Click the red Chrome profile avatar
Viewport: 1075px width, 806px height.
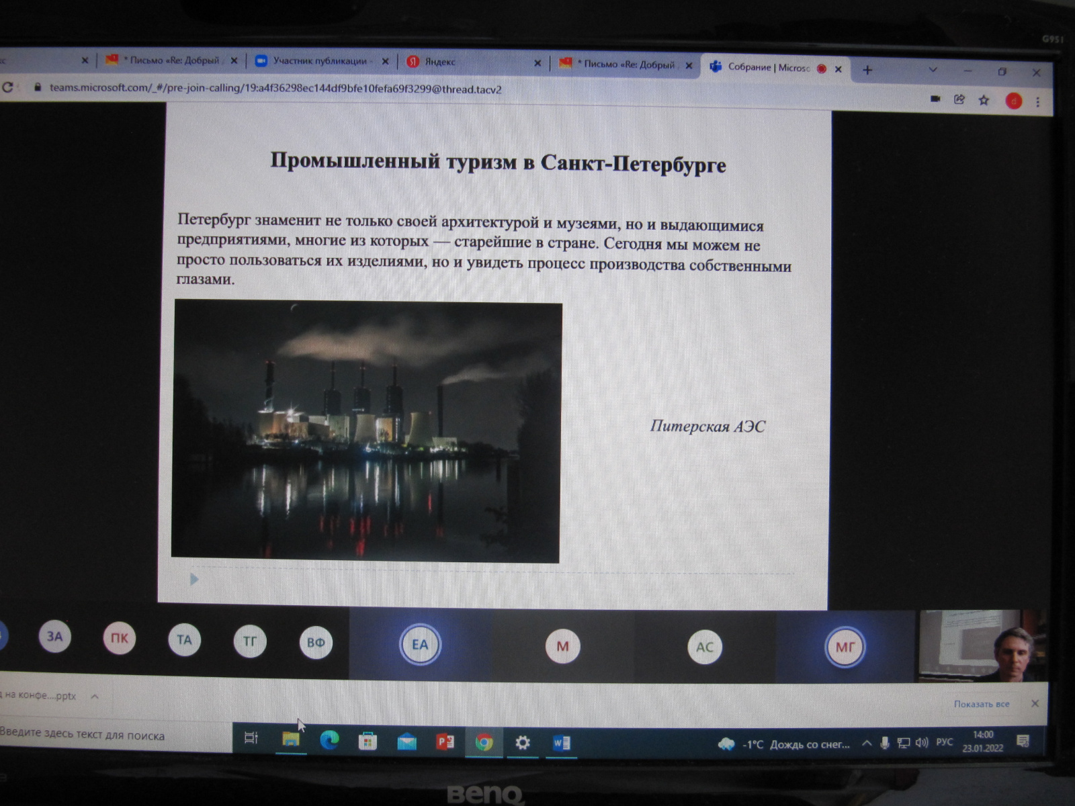click(1013, 101)
